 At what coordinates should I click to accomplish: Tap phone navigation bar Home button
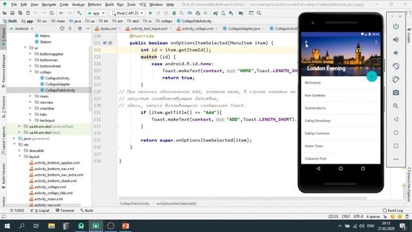[341, 169]
